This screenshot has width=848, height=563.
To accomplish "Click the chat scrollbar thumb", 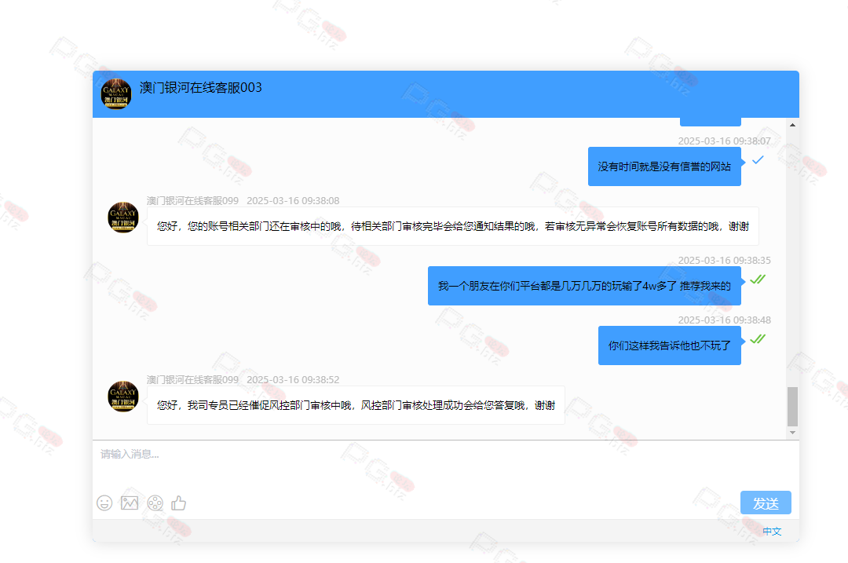I will pos(792,407).
